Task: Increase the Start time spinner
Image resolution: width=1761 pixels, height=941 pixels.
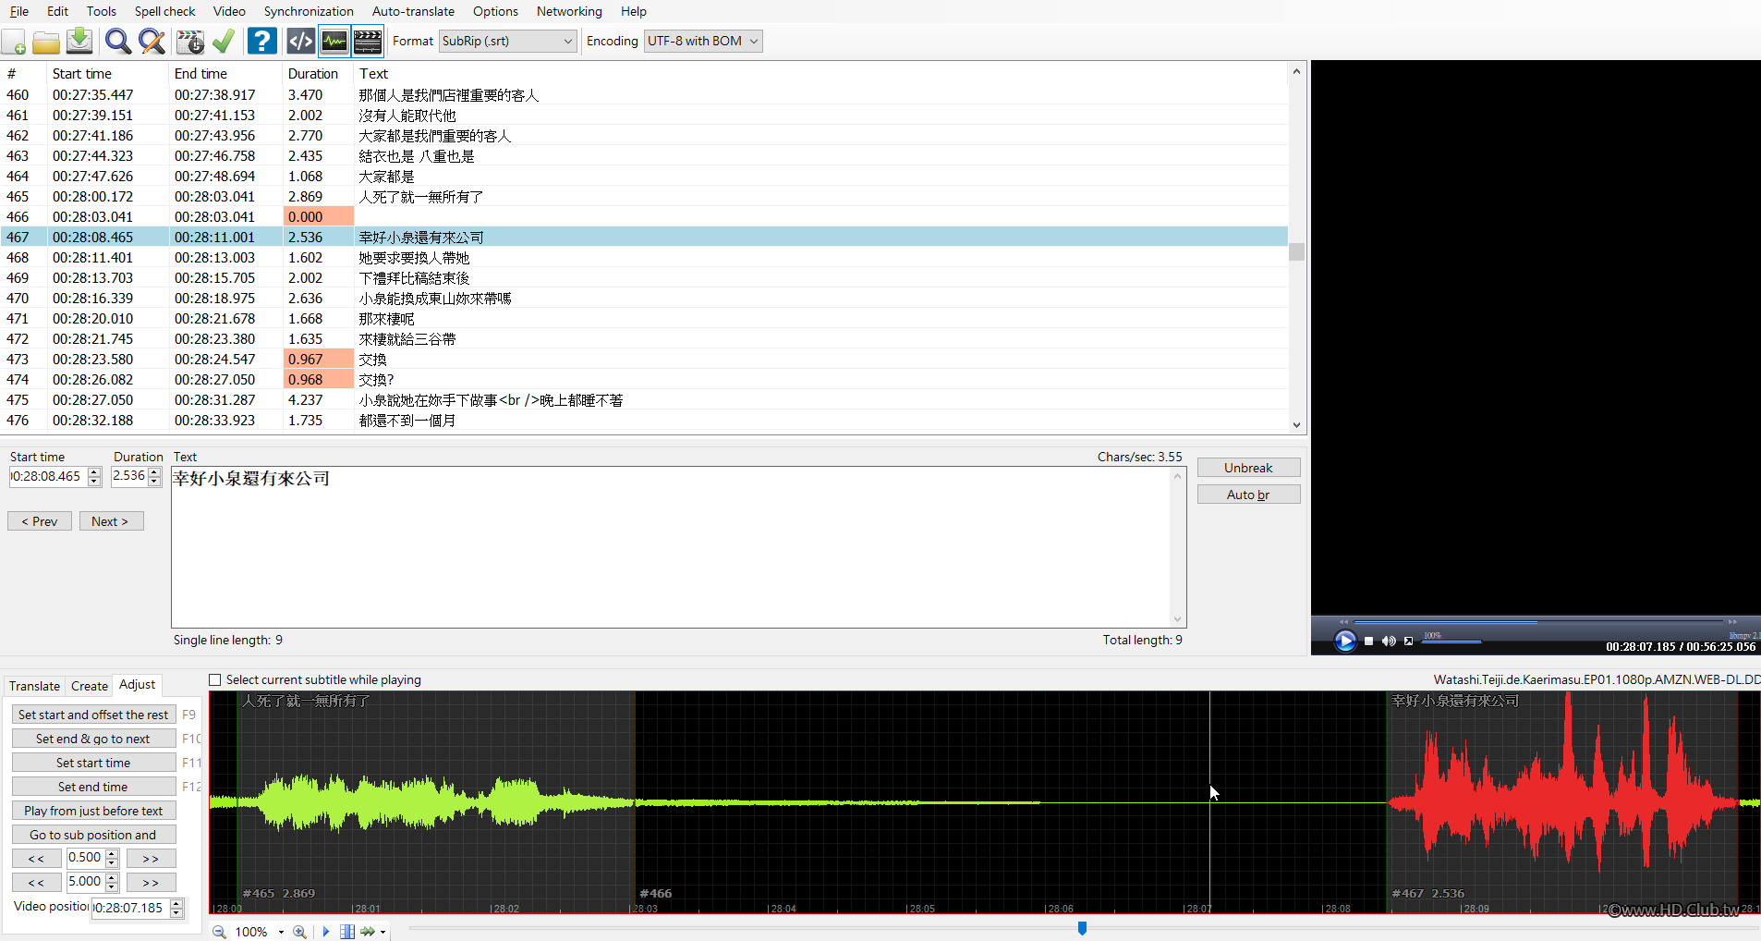Action: (x=94, y=472)
